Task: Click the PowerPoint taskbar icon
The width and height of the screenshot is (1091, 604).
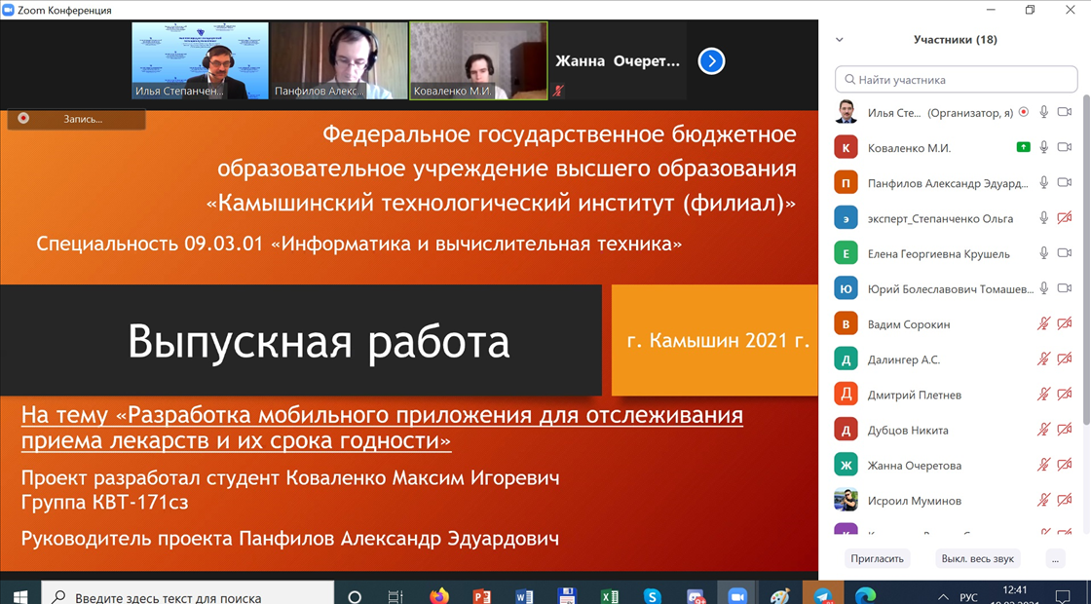Action: click(481, 596)
